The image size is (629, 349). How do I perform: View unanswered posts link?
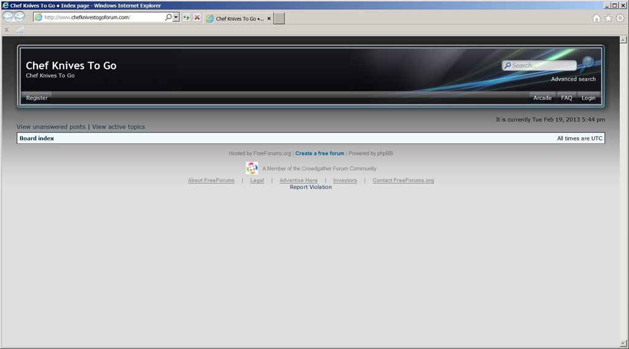point(51,127)
